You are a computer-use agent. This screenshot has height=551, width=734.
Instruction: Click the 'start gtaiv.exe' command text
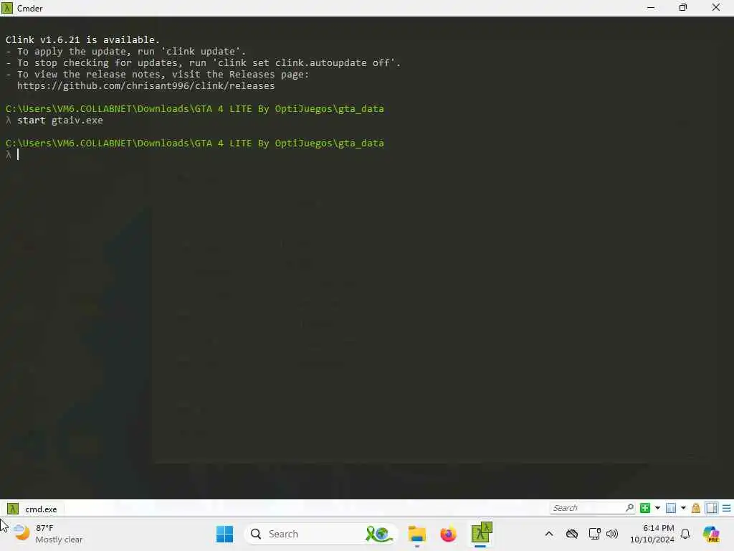60,121
